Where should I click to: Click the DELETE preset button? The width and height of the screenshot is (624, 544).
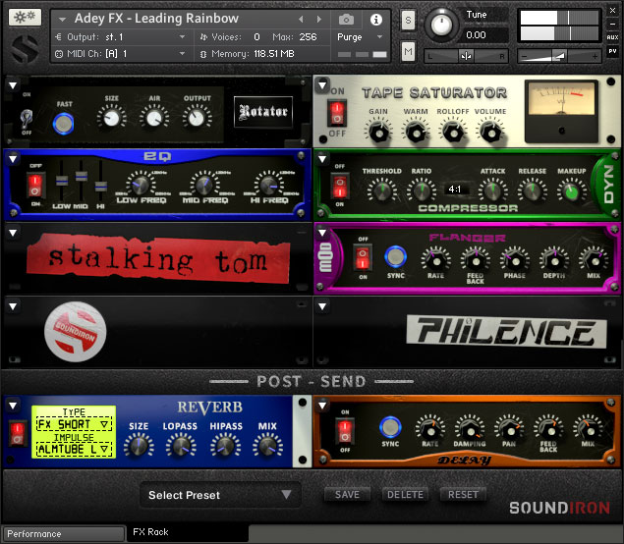click(x=405, y=494)
